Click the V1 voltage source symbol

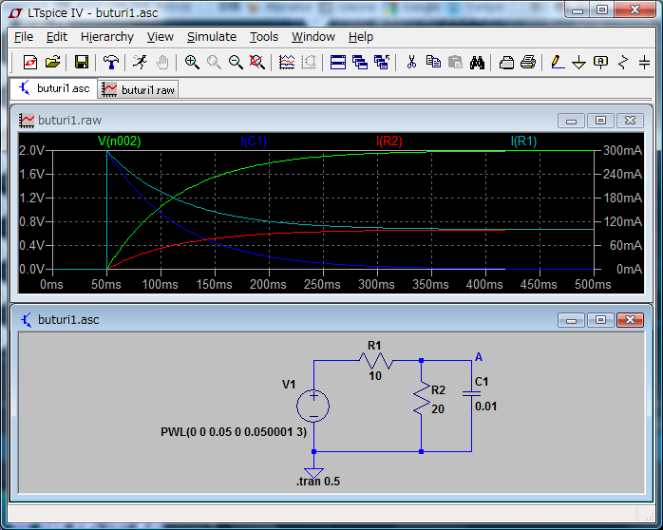point(313,407)
